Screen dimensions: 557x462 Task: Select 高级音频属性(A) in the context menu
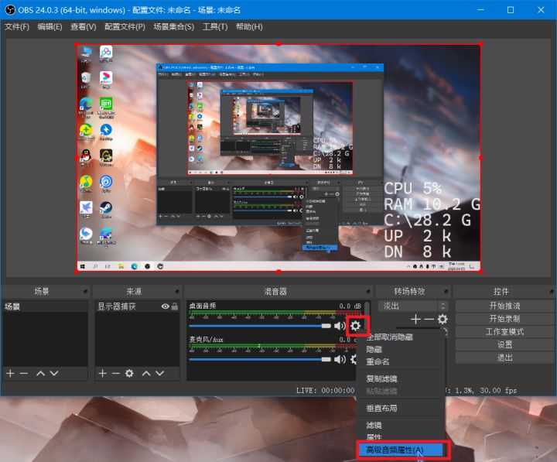pos(401,450)
